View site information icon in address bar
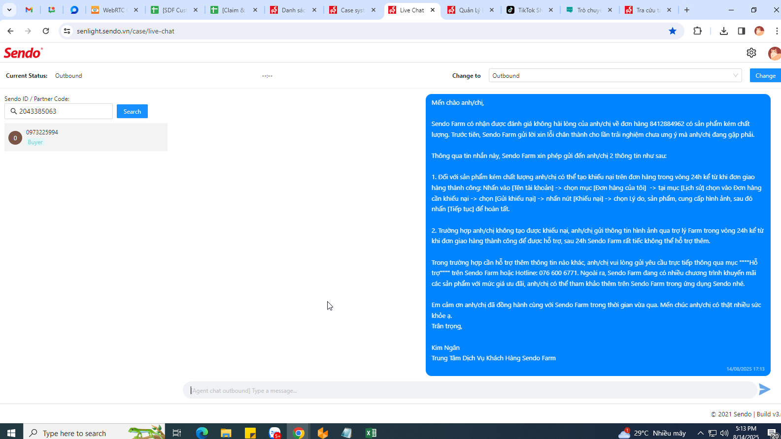781x439 pixels. pos(67,31)
